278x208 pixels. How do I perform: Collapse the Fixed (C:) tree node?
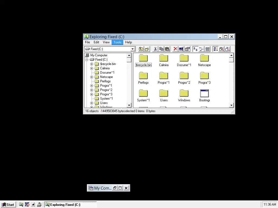[87, 60]
